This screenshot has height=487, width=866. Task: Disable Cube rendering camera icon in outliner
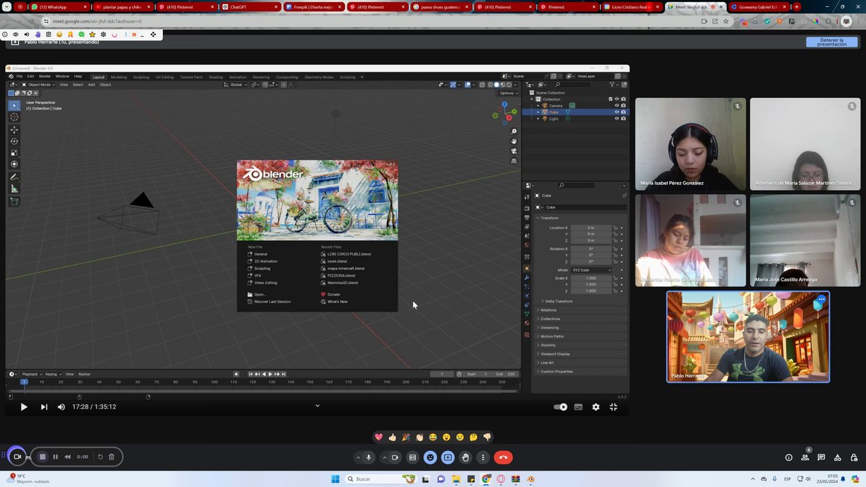tap(623, 112)
